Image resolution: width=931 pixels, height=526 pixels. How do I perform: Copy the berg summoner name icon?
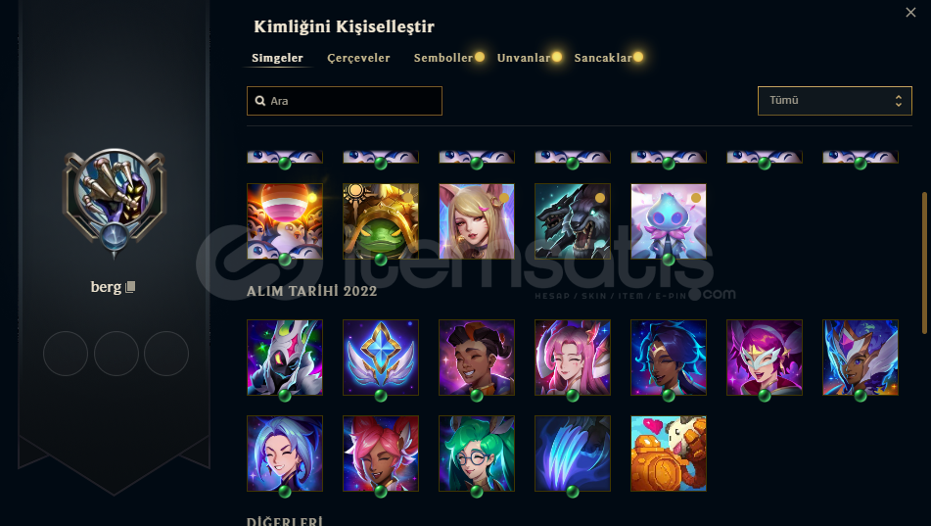[x=130, y=287]
